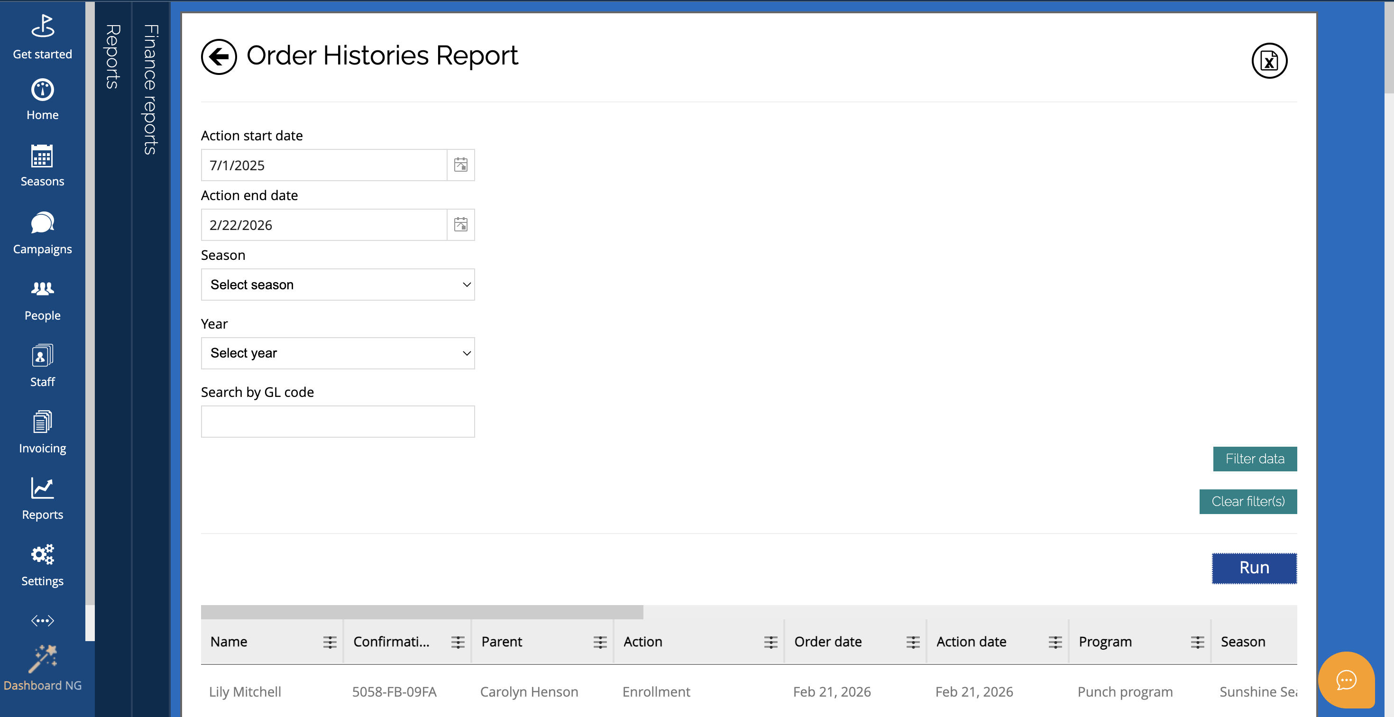Open the orange chat support bubble
The image size is (1394, 717).
pos(1346,680)
